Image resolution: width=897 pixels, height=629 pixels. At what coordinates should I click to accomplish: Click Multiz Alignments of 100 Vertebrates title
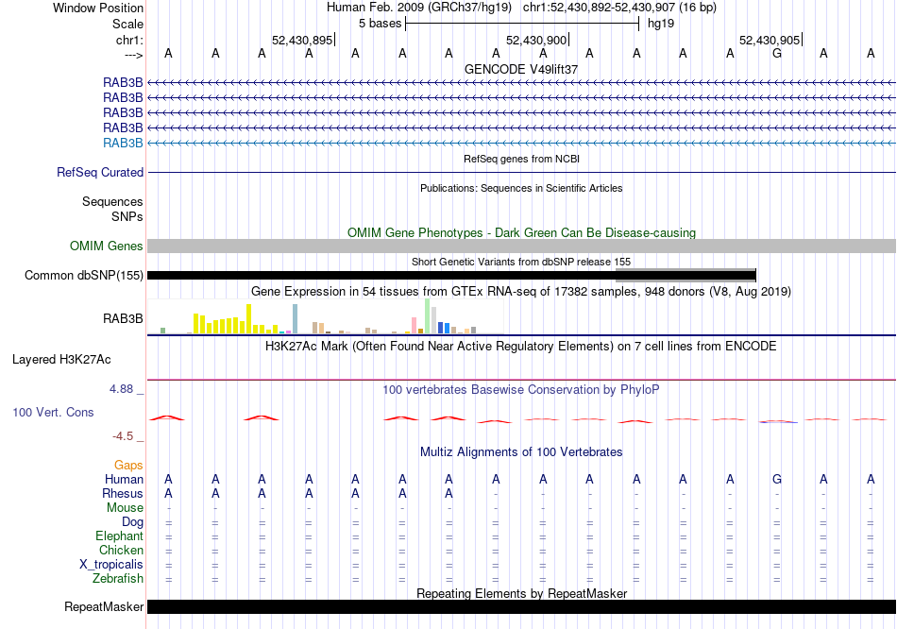point(521,452)
